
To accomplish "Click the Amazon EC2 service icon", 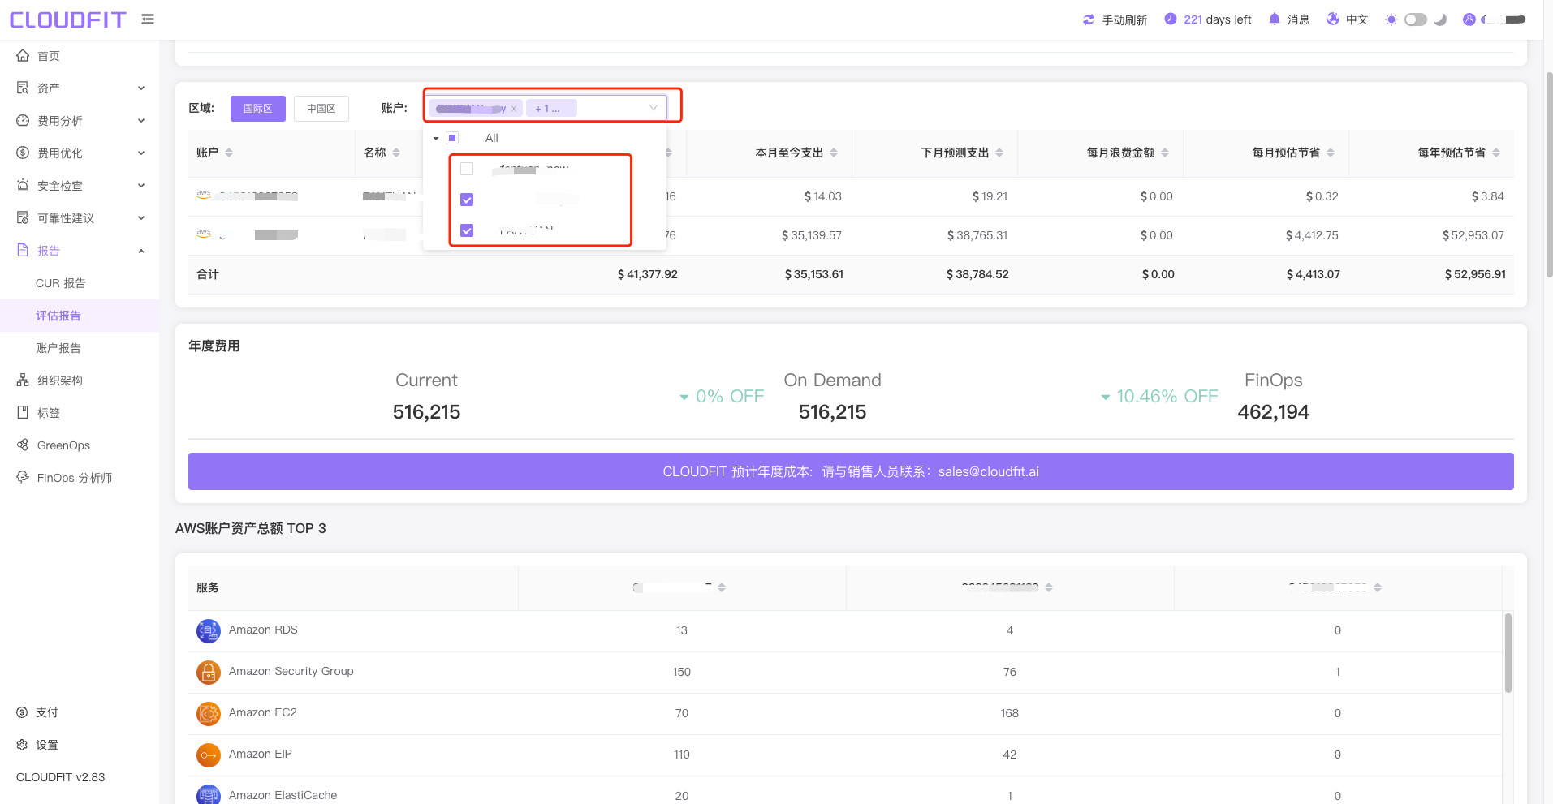I will 209,713.
